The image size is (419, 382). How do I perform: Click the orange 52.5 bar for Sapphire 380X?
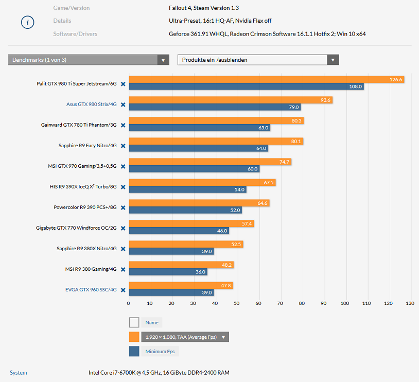[x=186, y=244]
